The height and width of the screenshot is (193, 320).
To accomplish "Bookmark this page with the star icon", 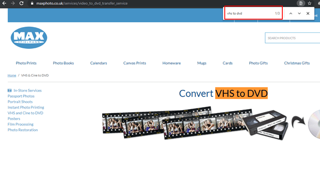I will pos(309,3).
